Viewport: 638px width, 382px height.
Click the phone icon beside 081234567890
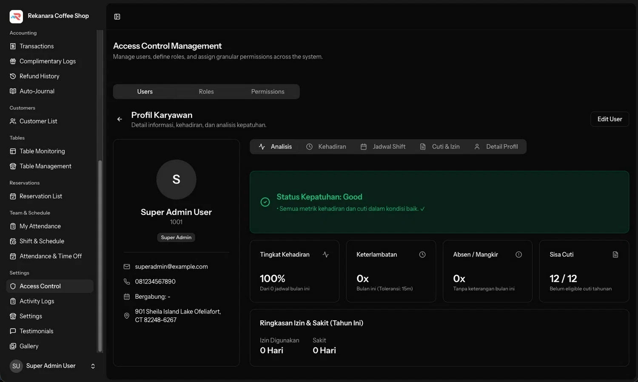coord(127,282)
